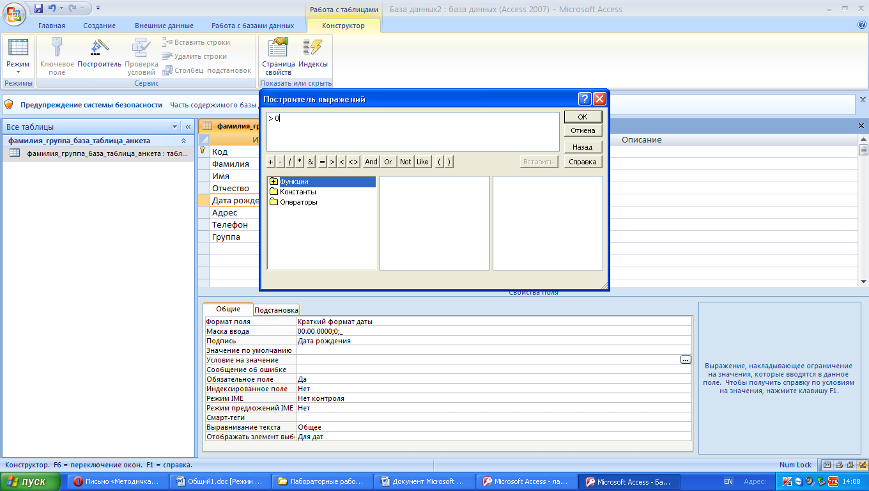The image size is (869, 491).
Task: Expand the Функции folder tree node
Action: 274,182
